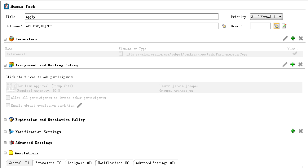Select the ReferenceID parameter row
Screen dimensions: 308x168
coord(154,54)
